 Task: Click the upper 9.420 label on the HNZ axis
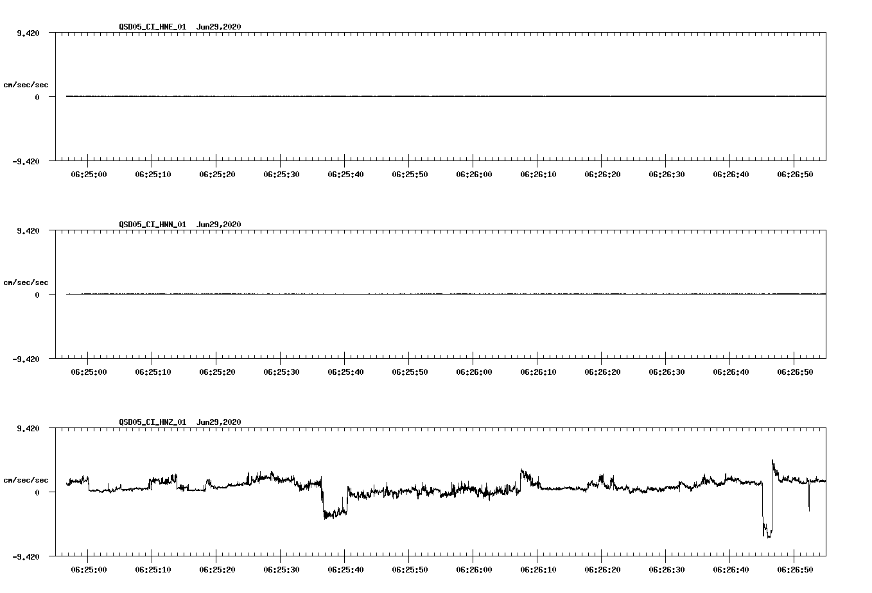28,428
